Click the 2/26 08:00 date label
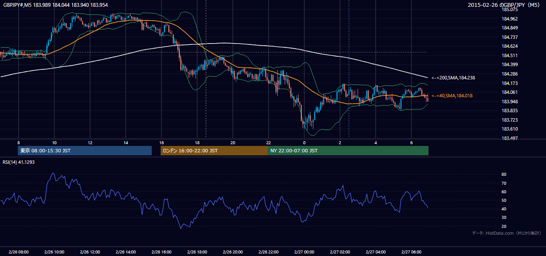The width and height of the screenshot is (546, 256). [x=18, y=252]
